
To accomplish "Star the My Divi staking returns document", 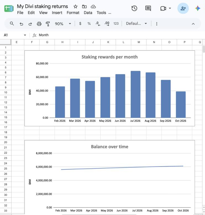I will (75, 6).
